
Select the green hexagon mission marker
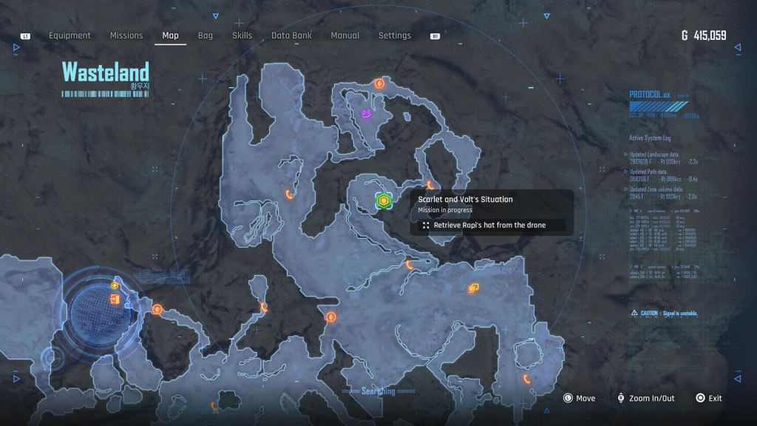coord(383,200)
